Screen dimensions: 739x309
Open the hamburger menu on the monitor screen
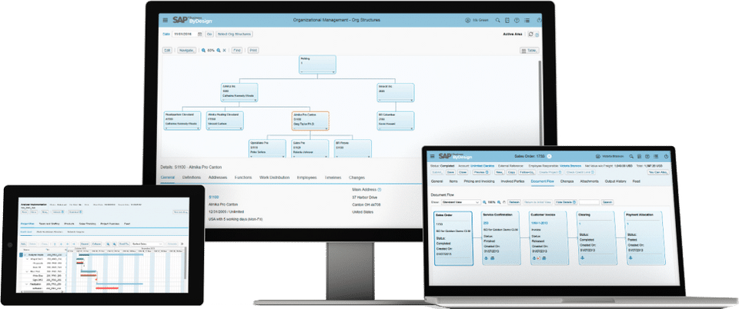[165, 20]
